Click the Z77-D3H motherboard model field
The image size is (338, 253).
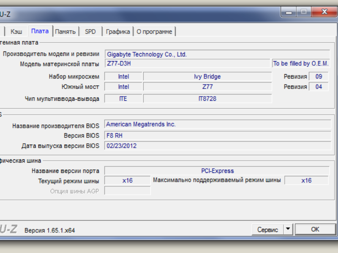click(x=187, y=64)
